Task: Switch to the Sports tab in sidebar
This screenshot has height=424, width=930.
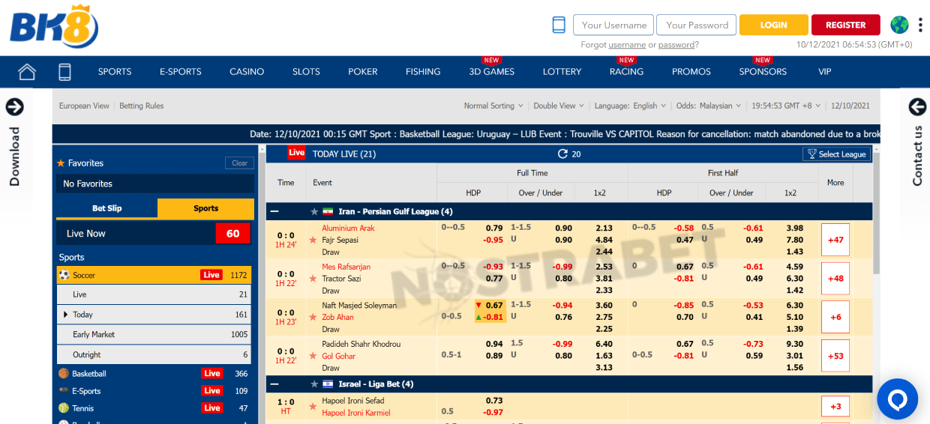Action: point(205,208)
